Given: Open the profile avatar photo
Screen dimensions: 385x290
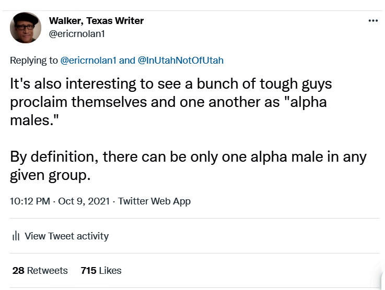Looking at the screenshot, I should (x=26, y=28).
